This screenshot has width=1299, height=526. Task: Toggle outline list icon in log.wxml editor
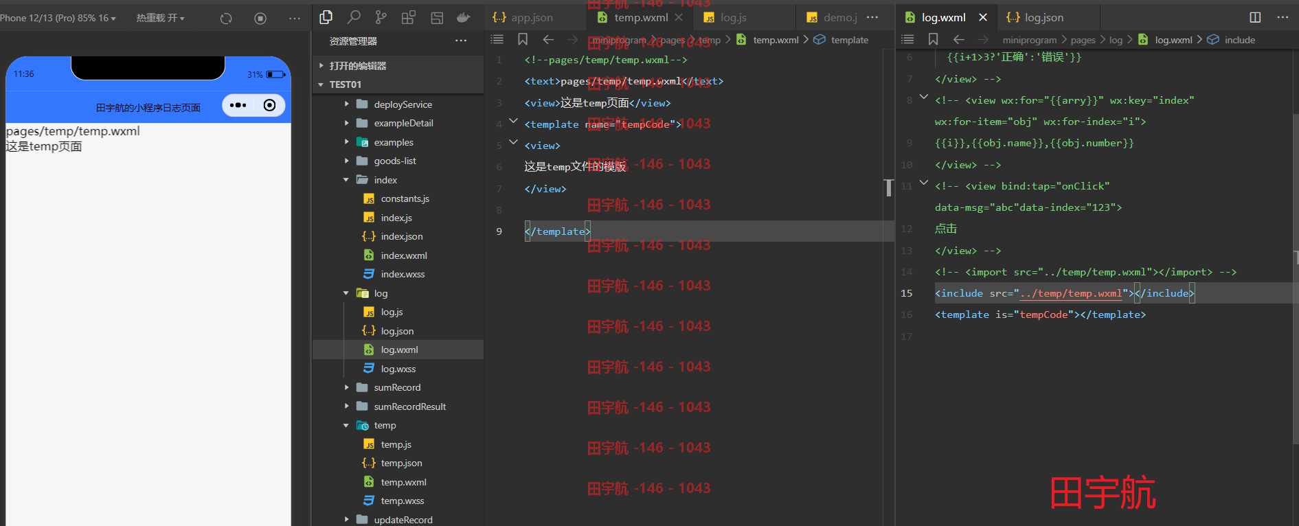click(907, 40)
